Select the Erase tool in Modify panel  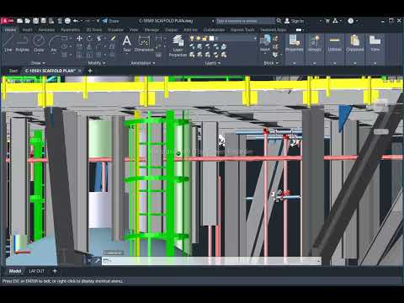point(113,38)
